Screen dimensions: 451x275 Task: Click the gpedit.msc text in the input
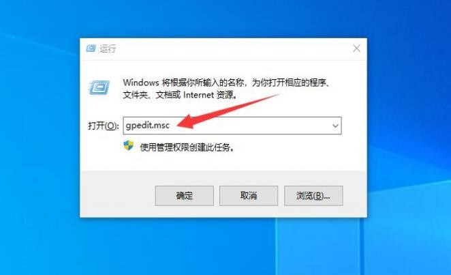pyautogui.click(x=148, y=126)
